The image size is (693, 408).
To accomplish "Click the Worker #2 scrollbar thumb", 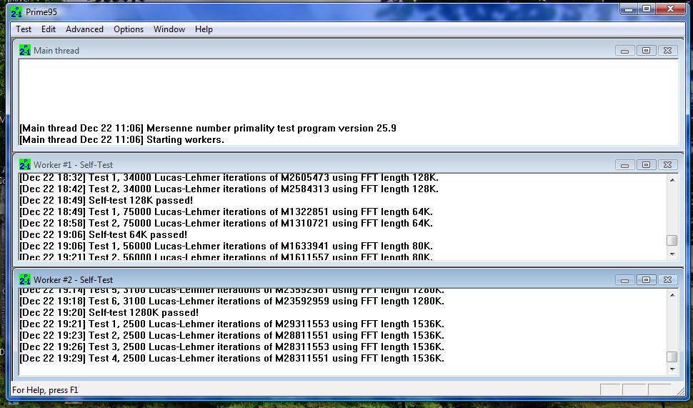I will (x=672, y=357).
